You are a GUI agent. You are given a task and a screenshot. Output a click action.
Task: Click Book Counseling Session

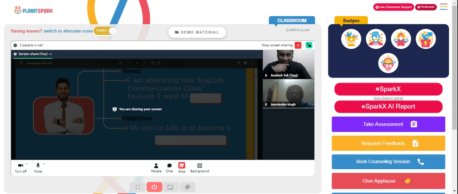point(388,162)
